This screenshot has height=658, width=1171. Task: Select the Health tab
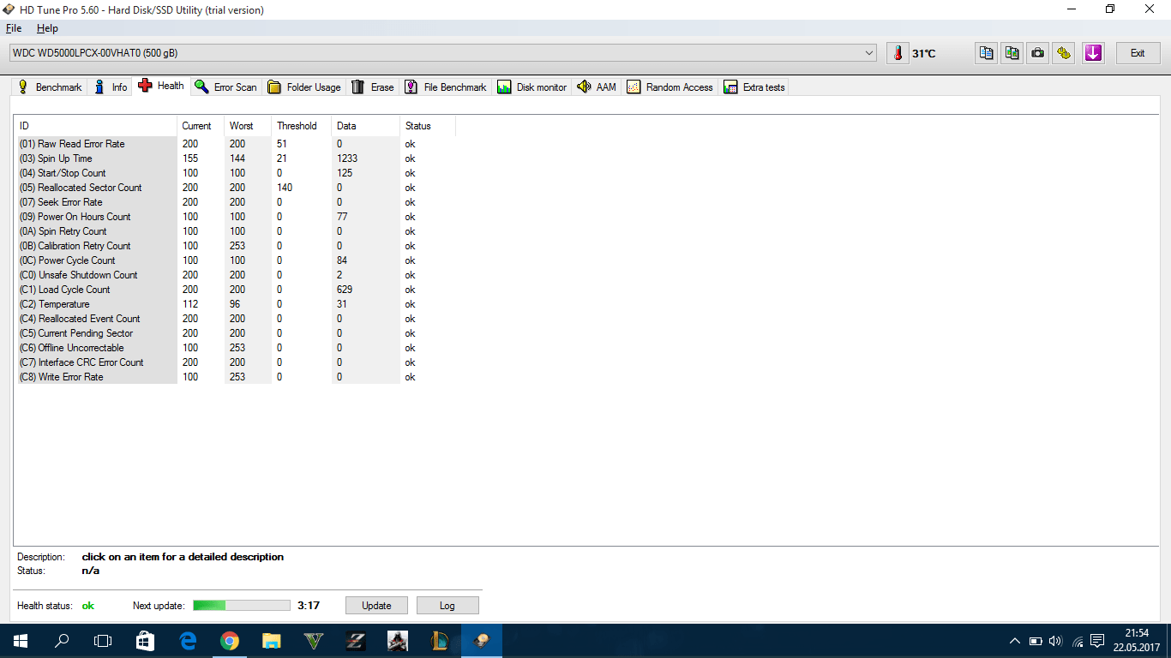[161, 86]
